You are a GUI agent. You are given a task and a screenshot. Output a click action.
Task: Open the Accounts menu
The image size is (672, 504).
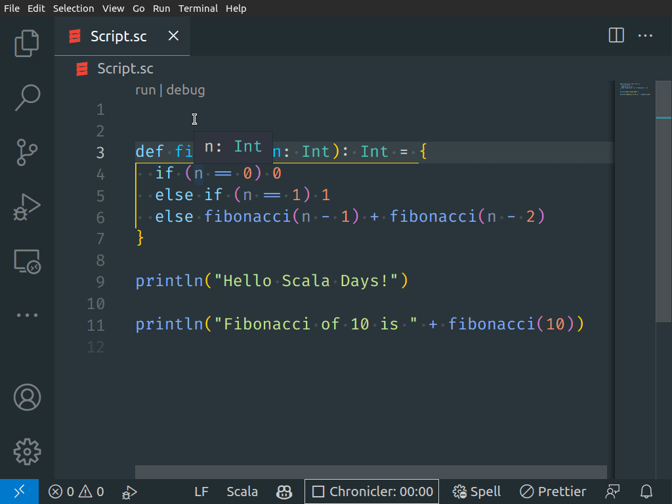coord(27,397)
